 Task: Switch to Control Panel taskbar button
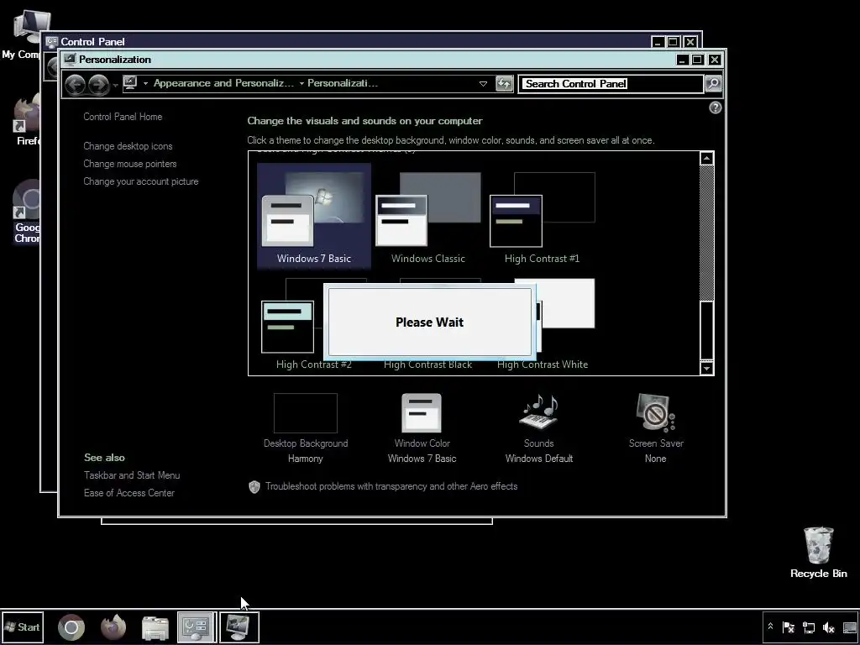[197, 627]
